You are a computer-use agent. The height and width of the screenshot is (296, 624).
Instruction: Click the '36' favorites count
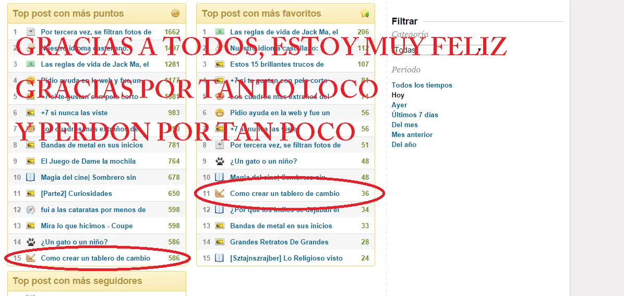coord(365,193)
